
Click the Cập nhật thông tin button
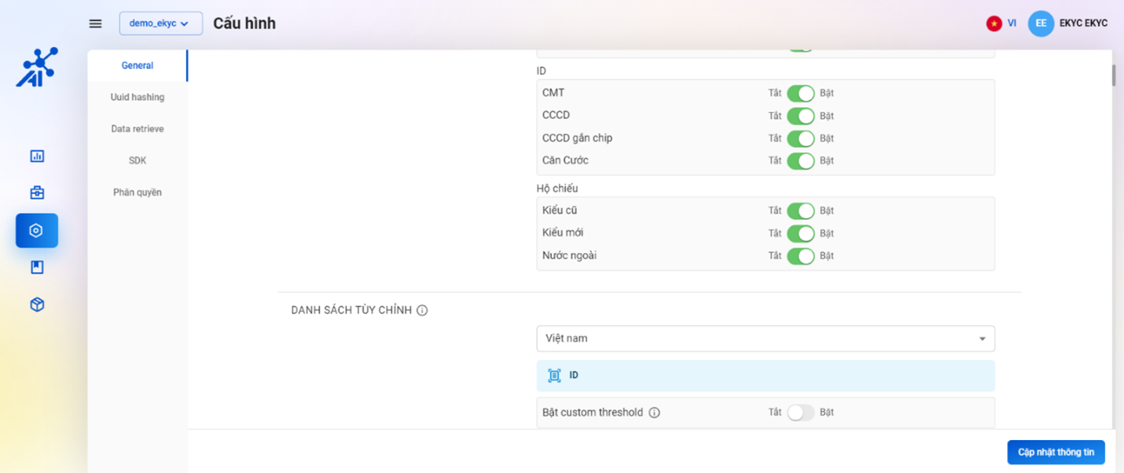(x=1056, y=453)
